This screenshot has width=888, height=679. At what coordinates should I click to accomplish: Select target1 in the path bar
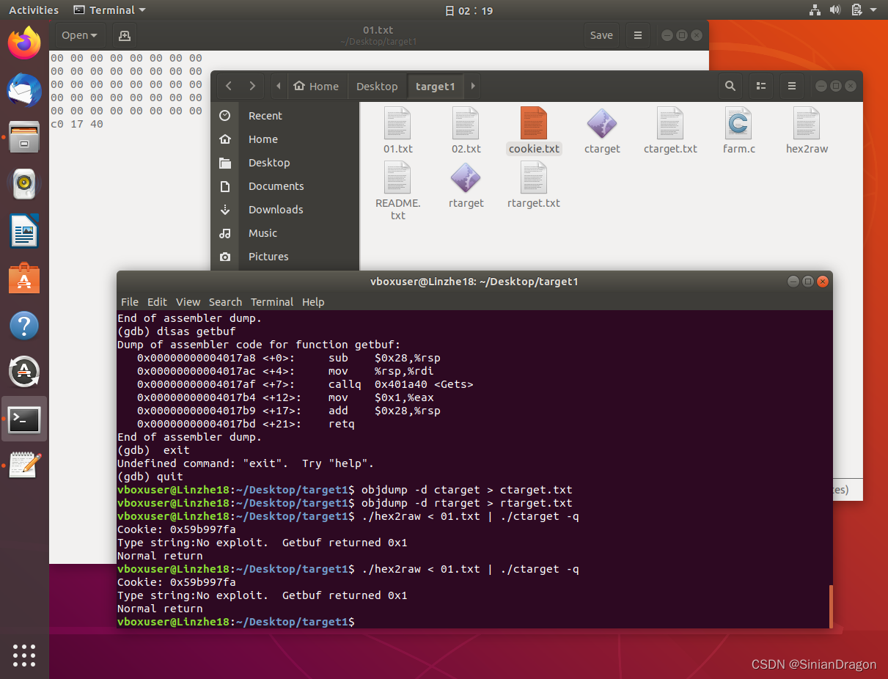pyautogui.click(x=436, y=86)
